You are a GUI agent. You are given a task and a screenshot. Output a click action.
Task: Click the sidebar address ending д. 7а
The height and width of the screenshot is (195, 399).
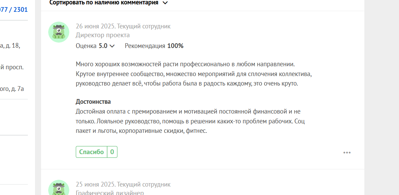(x=12, y=89)
